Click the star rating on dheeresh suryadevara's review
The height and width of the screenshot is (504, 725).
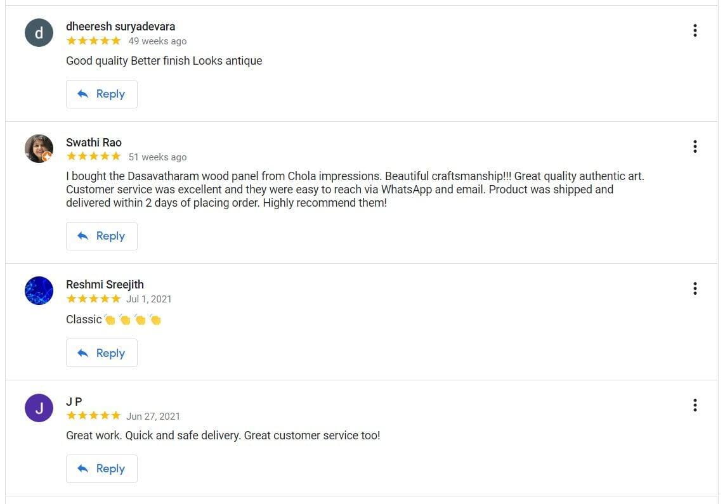point(93,41)
